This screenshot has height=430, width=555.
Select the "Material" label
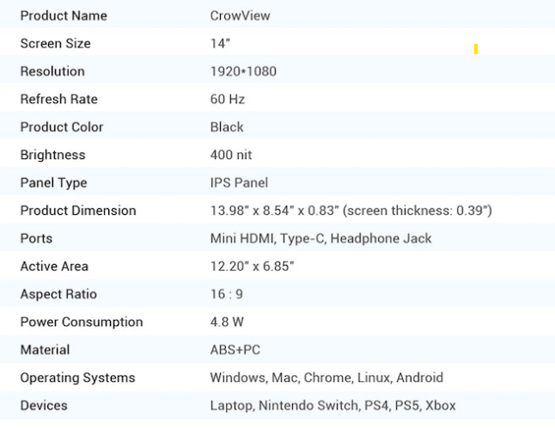pos(45,350)
